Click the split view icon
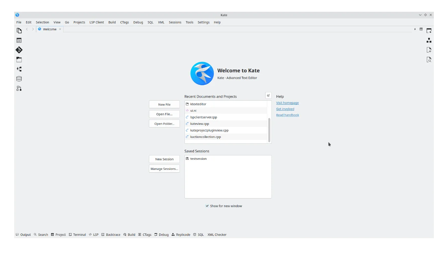This screenshot has height=255, width=448. pyautogui.click(x=421, y=29)
